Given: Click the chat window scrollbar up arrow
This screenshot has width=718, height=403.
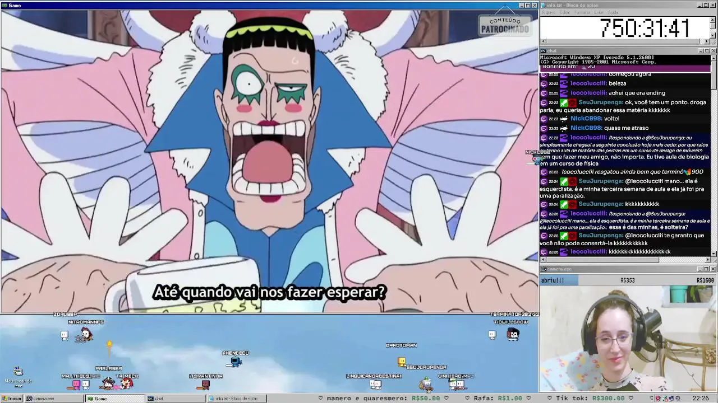Looking at the screenshot, I should click(x=714, y=58).
